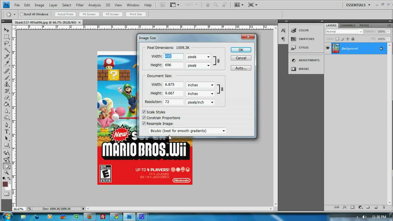Select the Brush tool
This screenshot has width=393, height=221.
point(6,78)
